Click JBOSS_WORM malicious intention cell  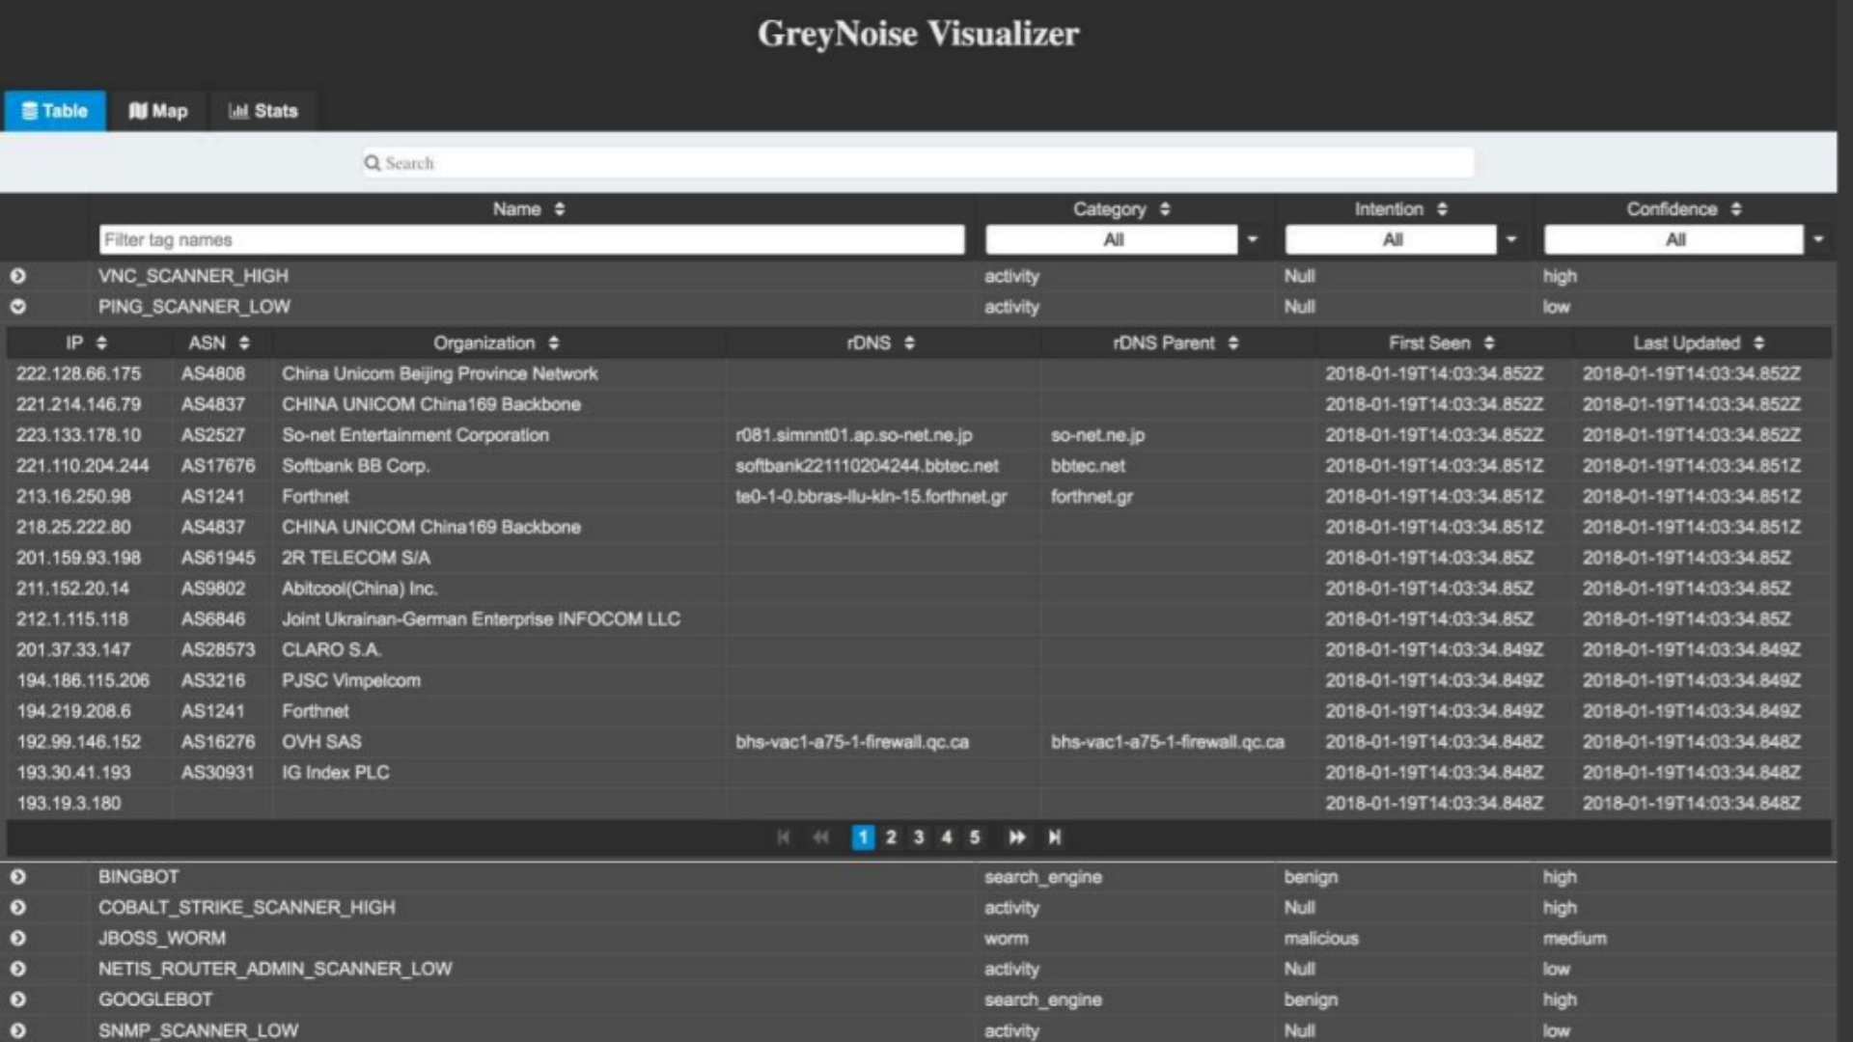(1321, 938)
